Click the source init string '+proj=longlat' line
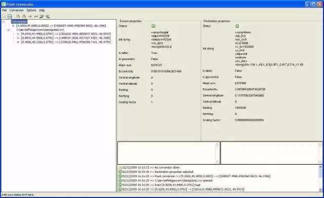The height and width of the screenshot is (198, 324). pyautogui.click(x=160, y=32)
